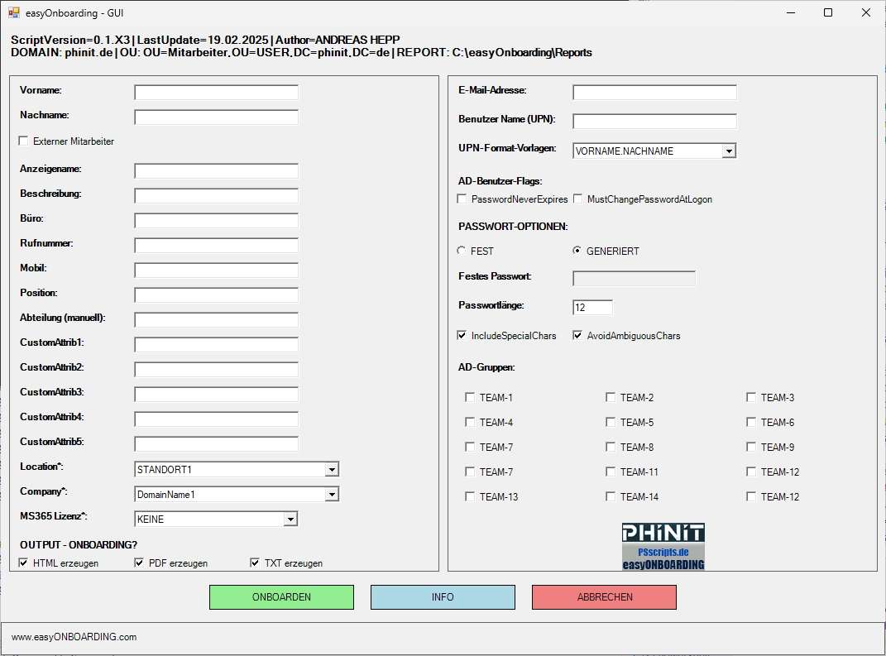
Task: Disable IncludeSpecialChars
Action: 462,335
